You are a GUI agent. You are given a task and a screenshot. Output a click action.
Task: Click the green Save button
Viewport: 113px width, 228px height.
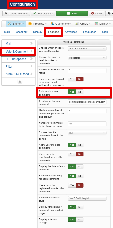coord(72,13)
